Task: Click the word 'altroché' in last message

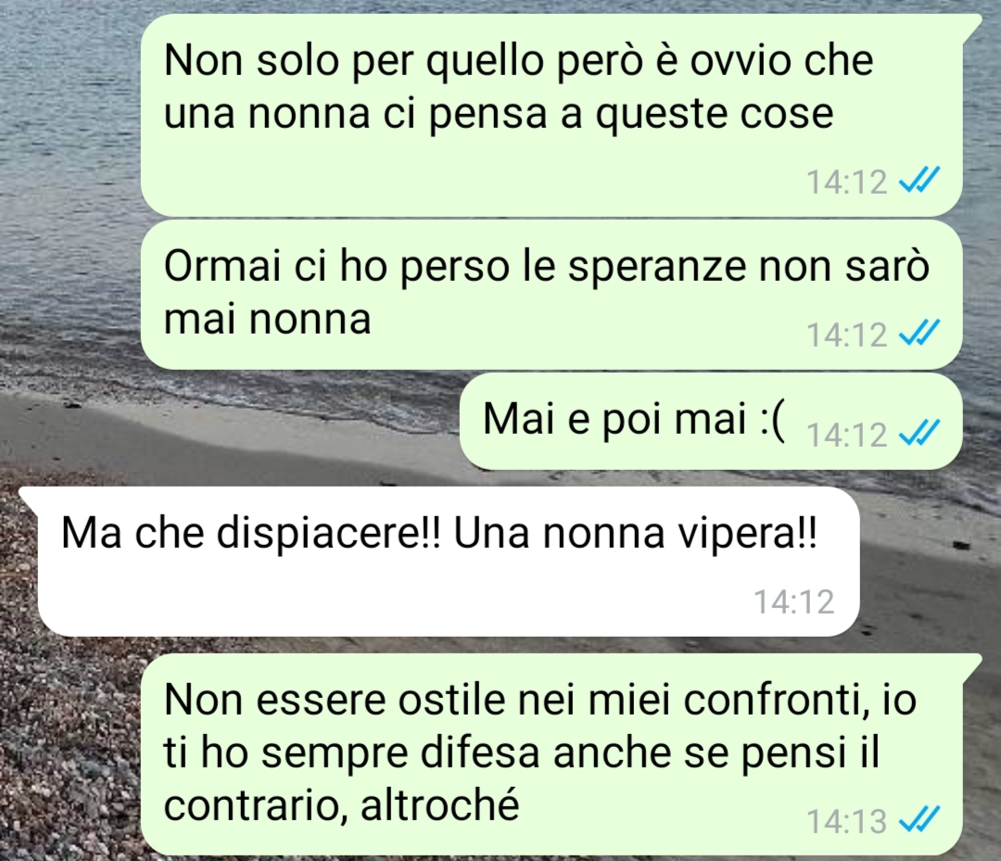Action: point(440,805)
